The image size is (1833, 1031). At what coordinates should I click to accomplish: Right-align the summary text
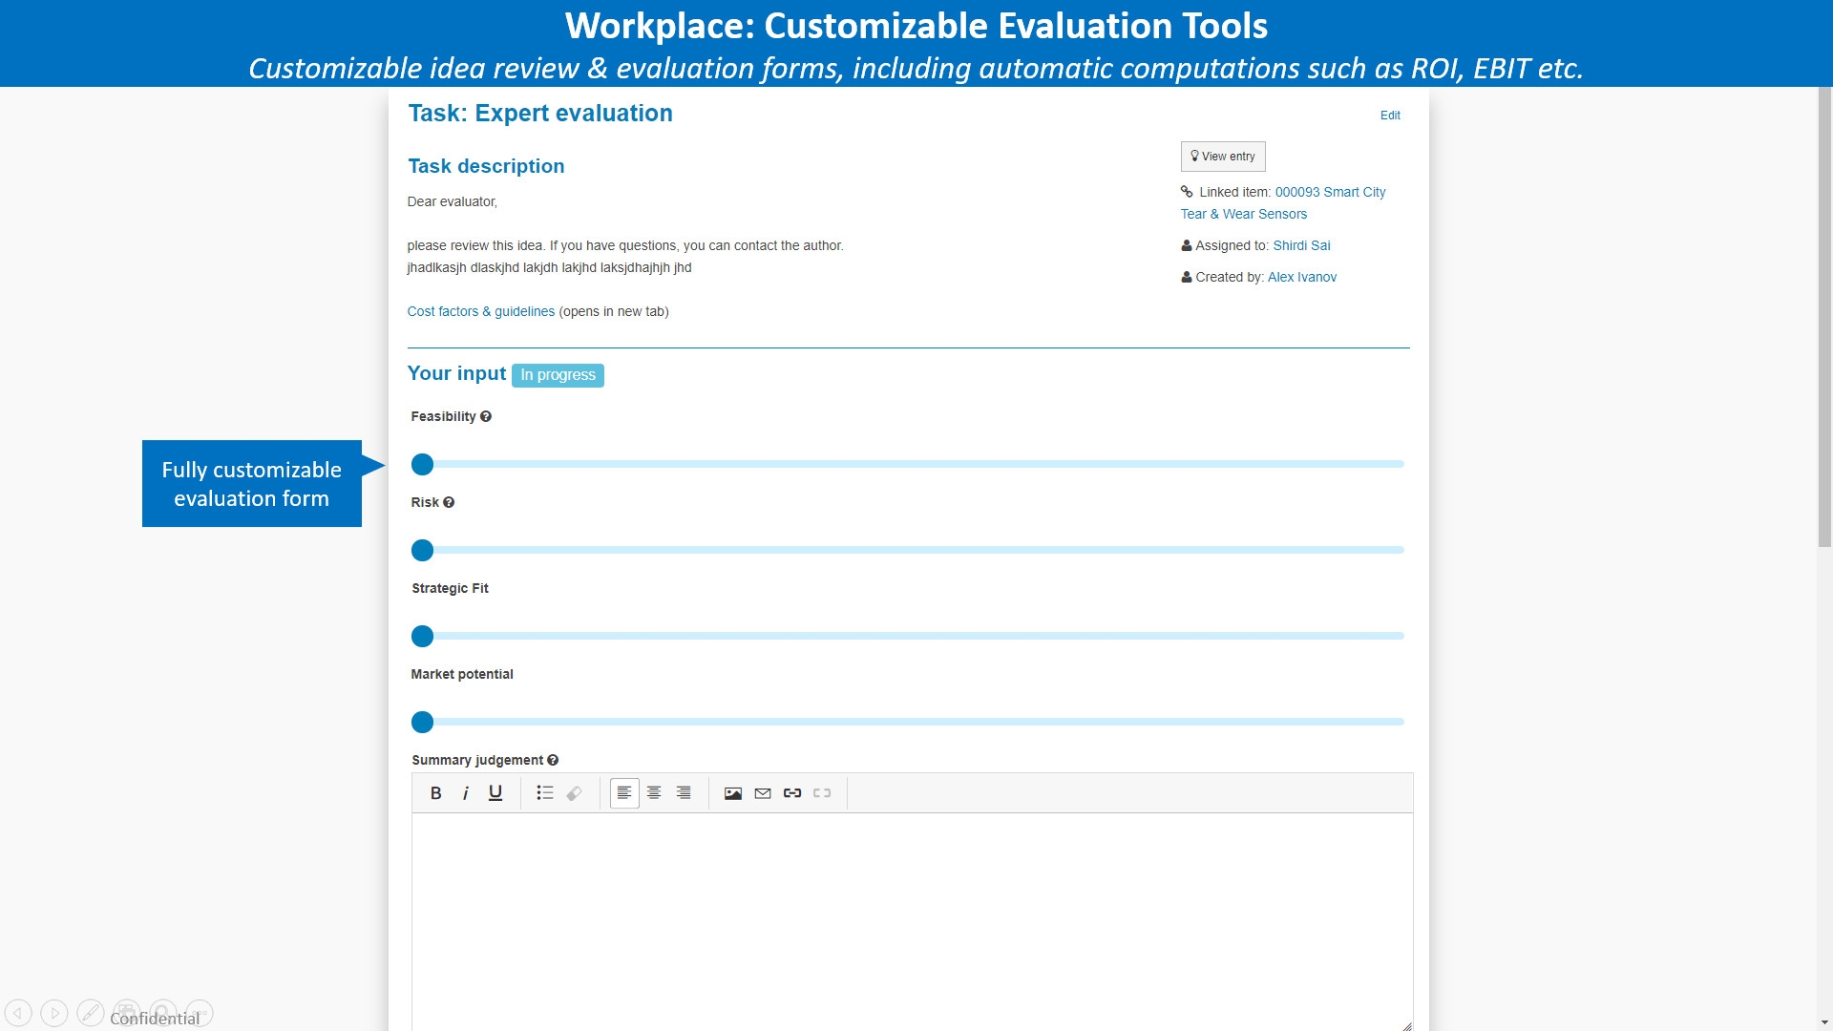coord(684,793)
